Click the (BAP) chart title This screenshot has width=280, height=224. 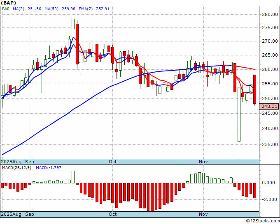coord(8,3)
